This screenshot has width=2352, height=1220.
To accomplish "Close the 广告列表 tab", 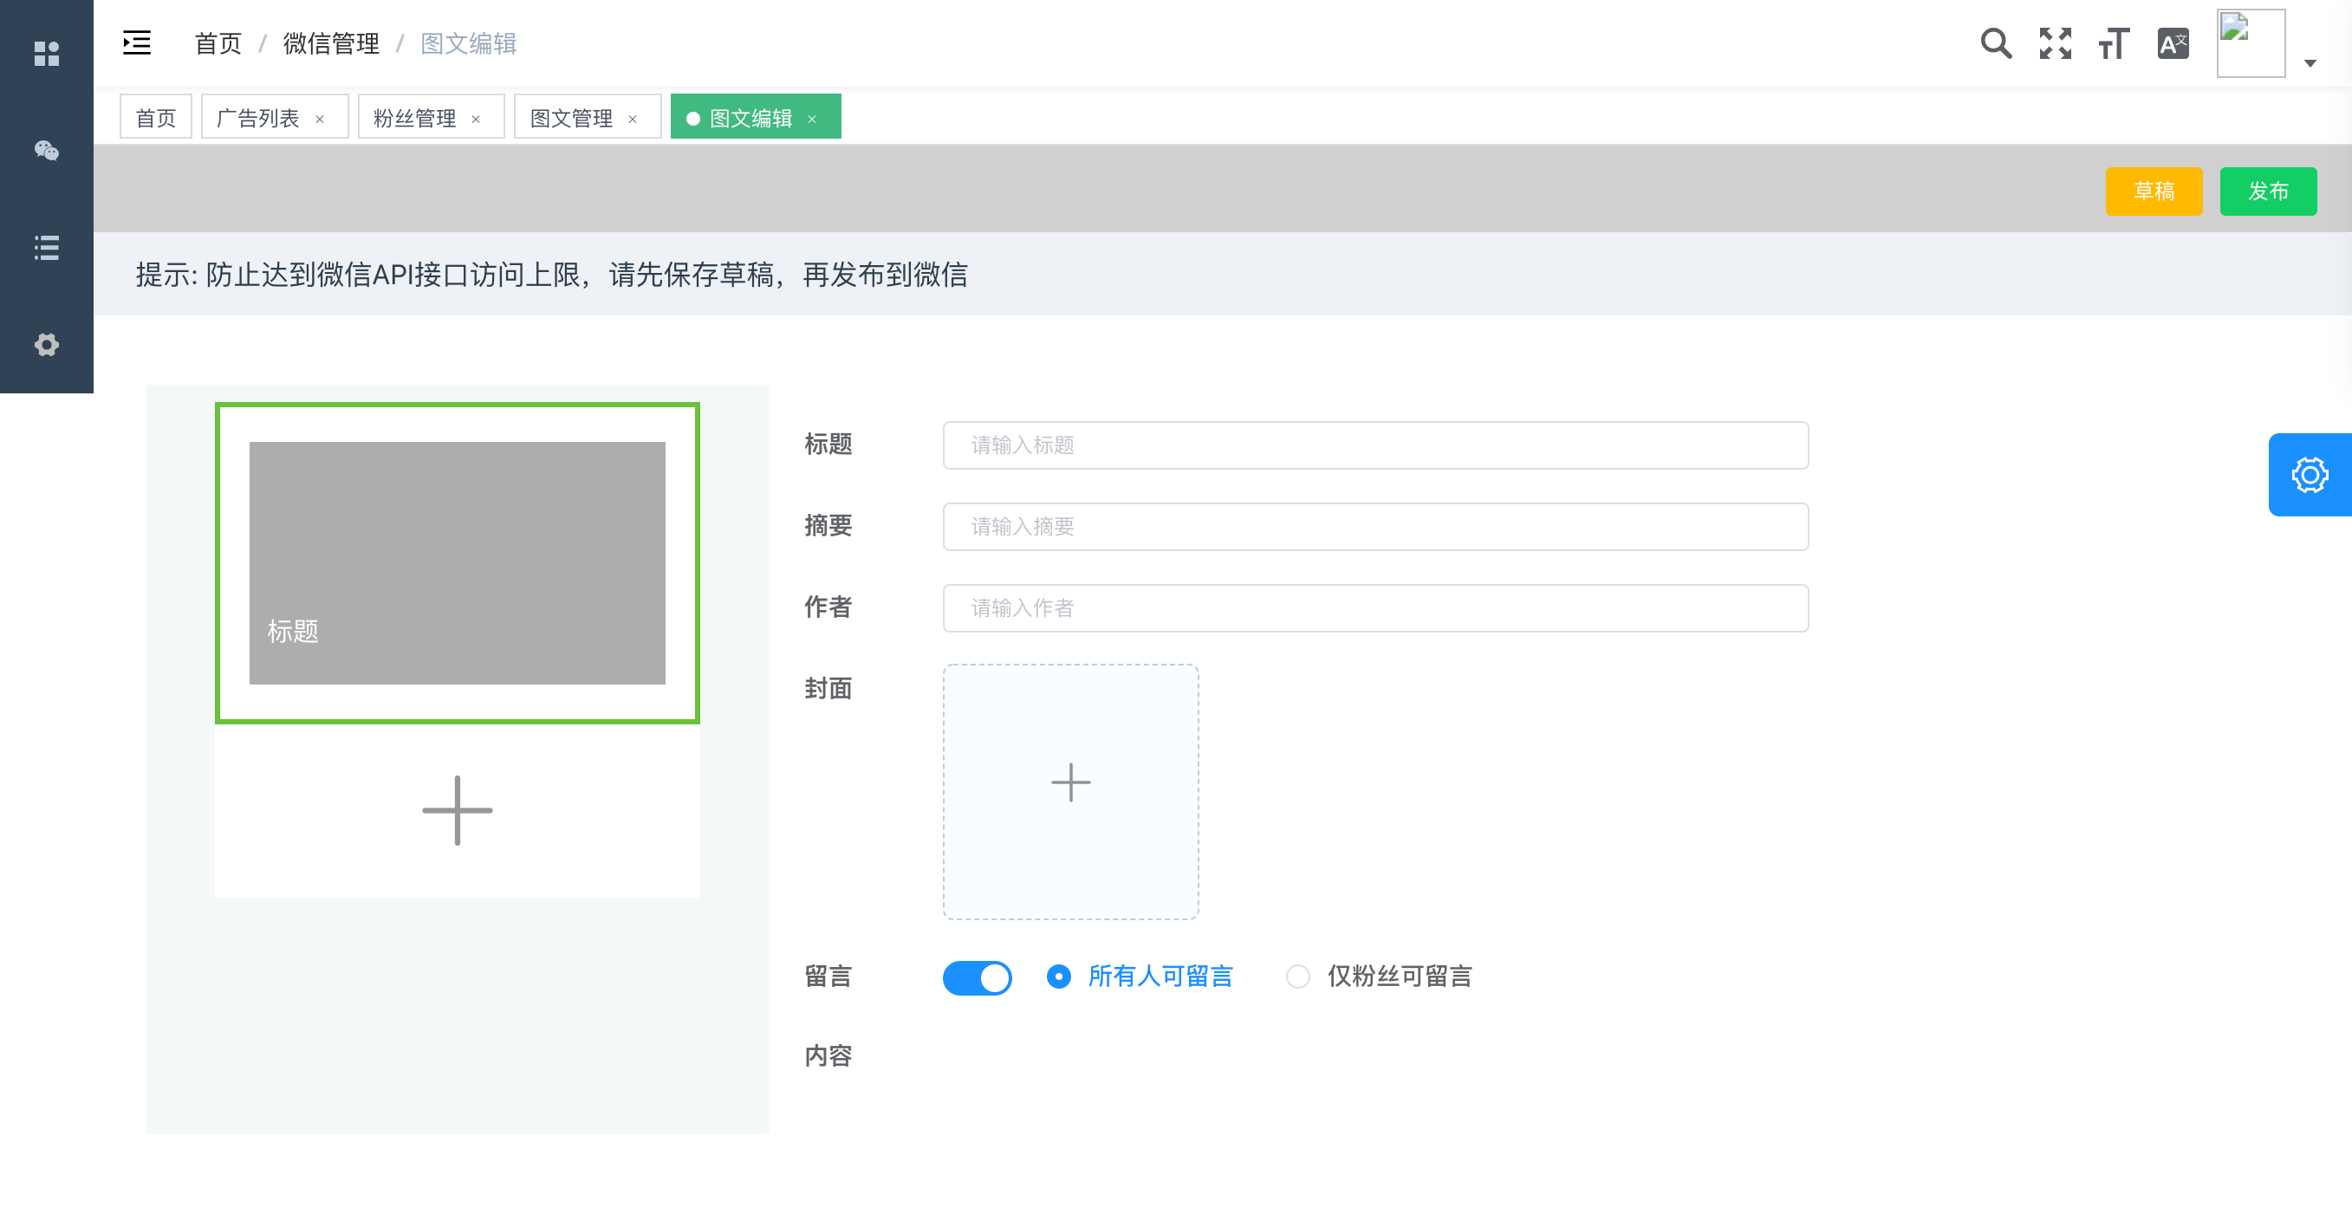I will 320,119.
